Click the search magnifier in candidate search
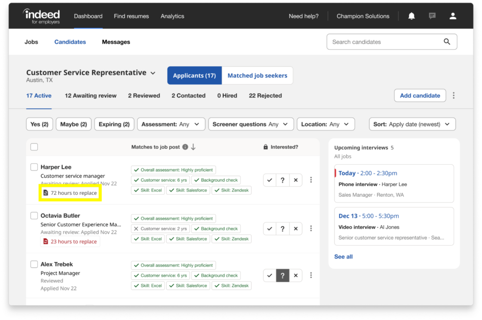Image resolution: width=482 pixels, height=320 pixels. (x=446, y=41)
